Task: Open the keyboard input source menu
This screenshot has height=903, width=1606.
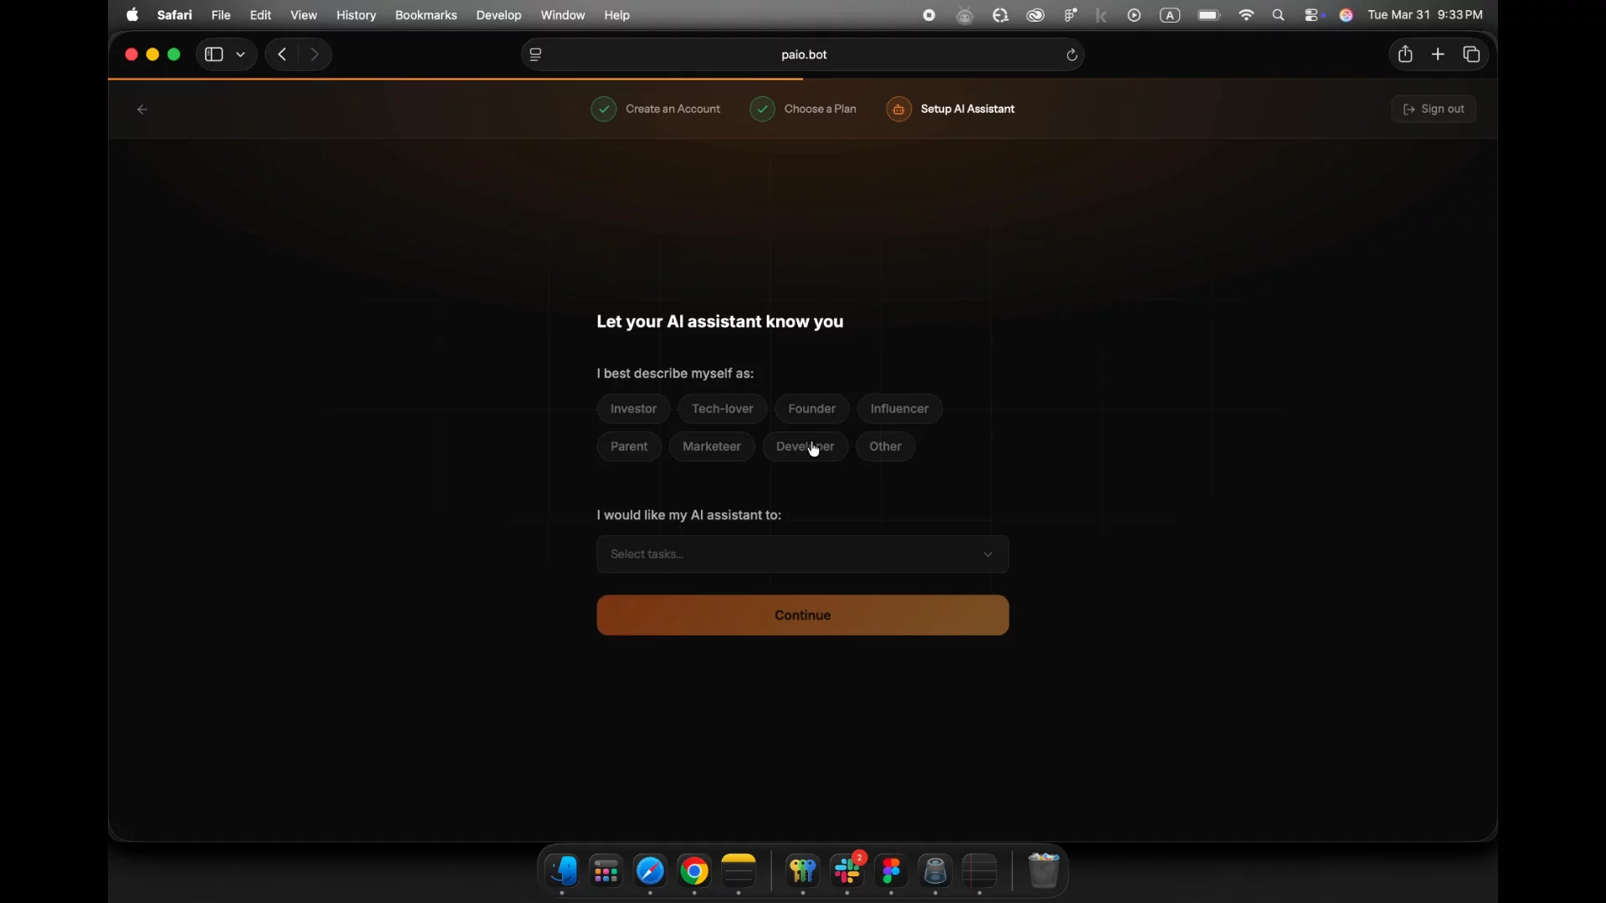Action: (1170, 15)
